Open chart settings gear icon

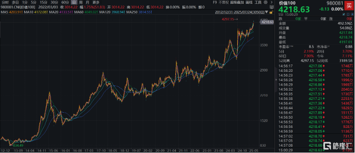click(265, 2)
